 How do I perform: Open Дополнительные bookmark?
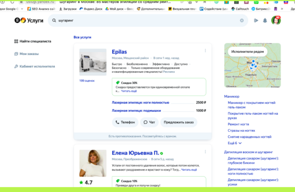tap(151, 9)
